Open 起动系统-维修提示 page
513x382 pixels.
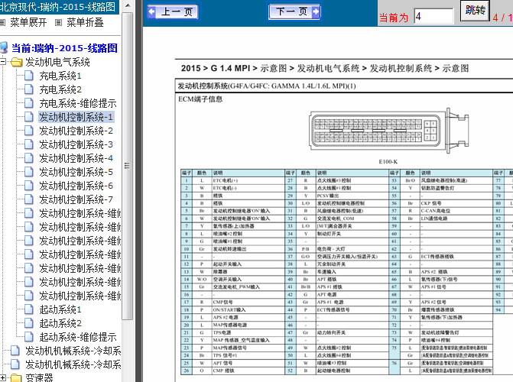[78, 337]
